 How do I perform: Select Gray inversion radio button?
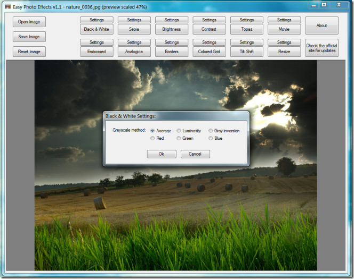tap(211, 131)
